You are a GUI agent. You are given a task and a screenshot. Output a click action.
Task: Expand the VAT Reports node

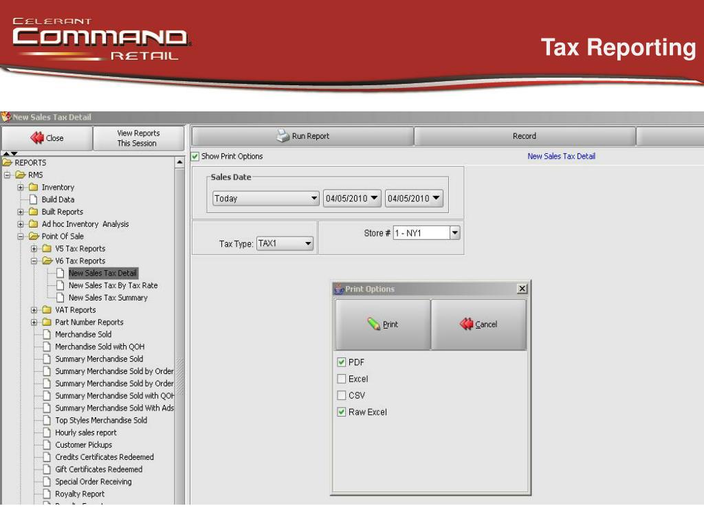34,310
